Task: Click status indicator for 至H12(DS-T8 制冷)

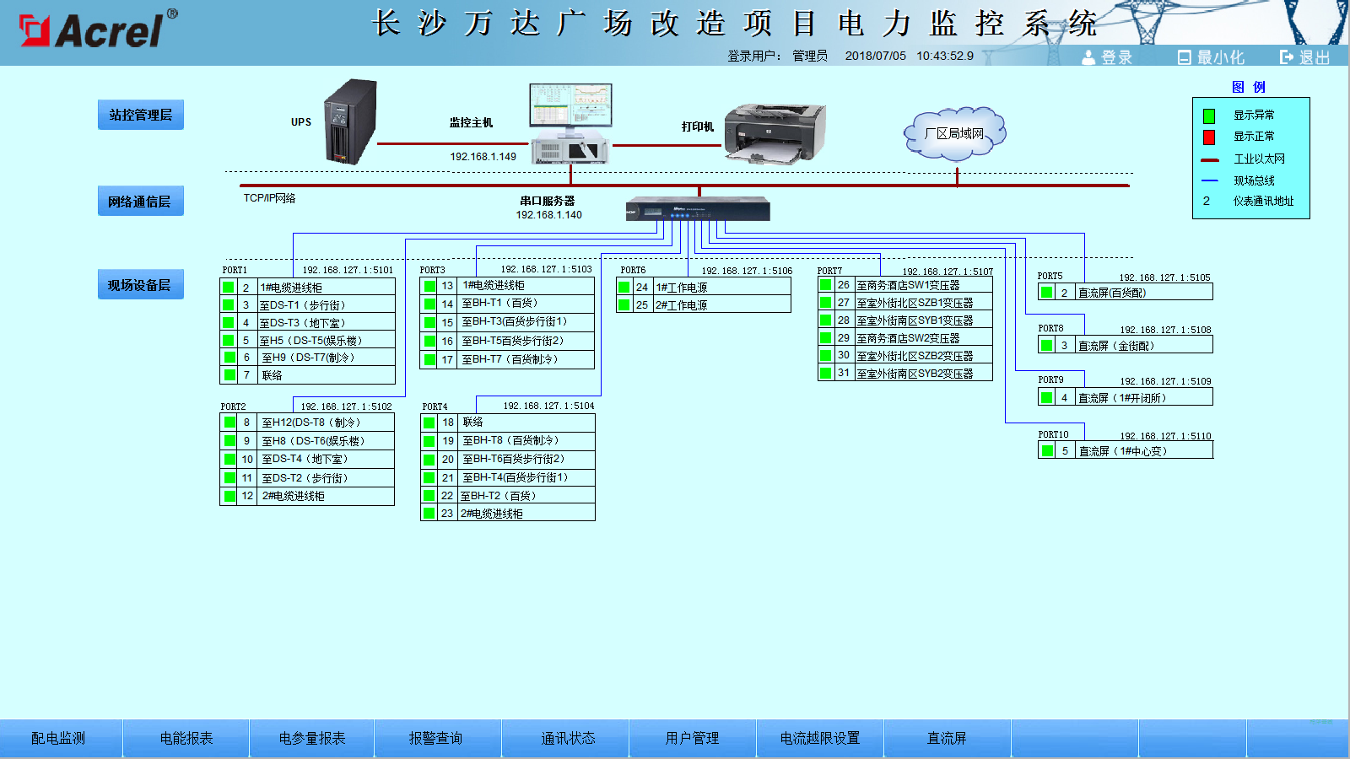Action: (229, 423)
